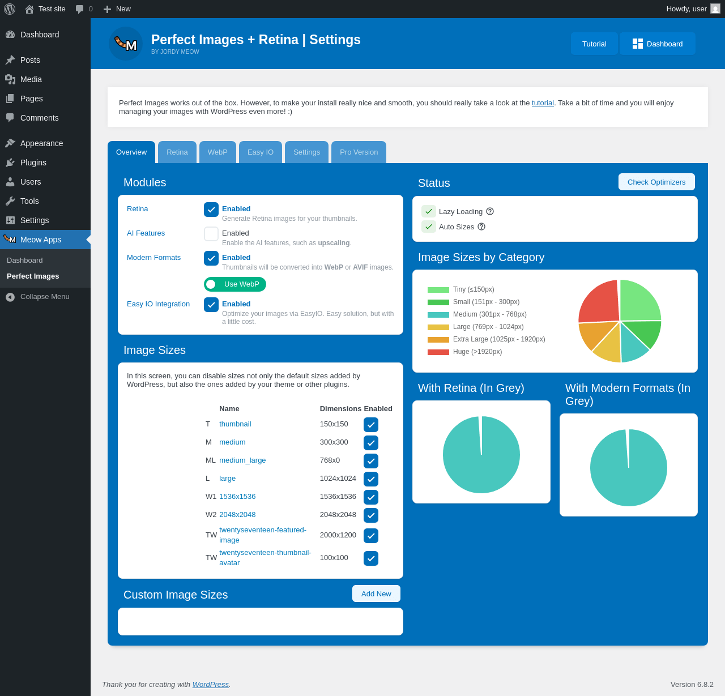The image size is (725, 696).
Task: Open Perfect Images submenu item
Action: click(x=33, y=276)
